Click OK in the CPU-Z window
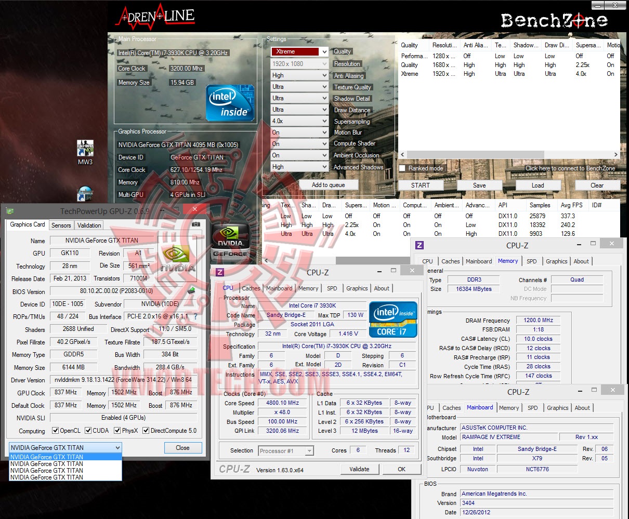 (401, 469)
